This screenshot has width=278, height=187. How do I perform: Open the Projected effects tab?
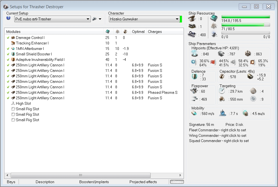[143, 182]
